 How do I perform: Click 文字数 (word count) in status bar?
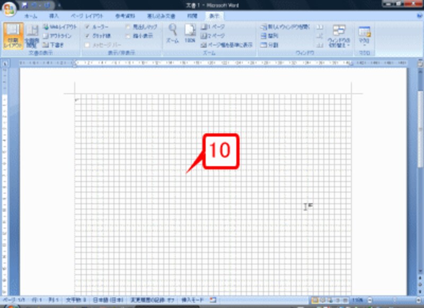click(x=76, y=300)
